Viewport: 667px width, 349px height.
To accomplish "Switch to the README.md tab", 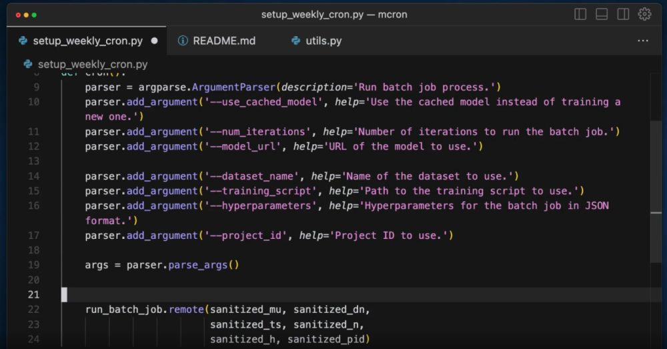I will point(223,41).
